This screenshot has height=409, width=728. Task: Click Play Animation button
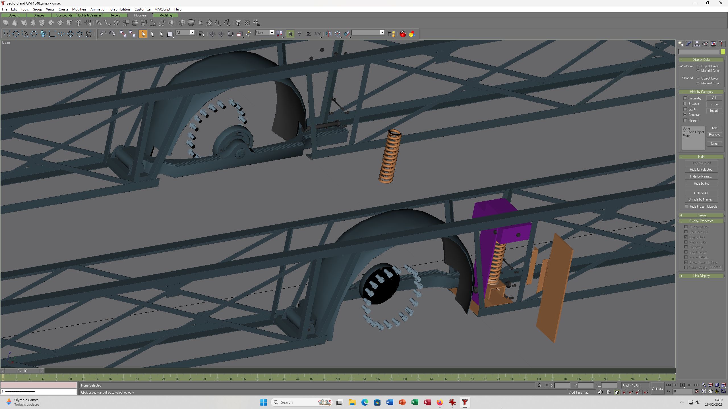(682, 385)
